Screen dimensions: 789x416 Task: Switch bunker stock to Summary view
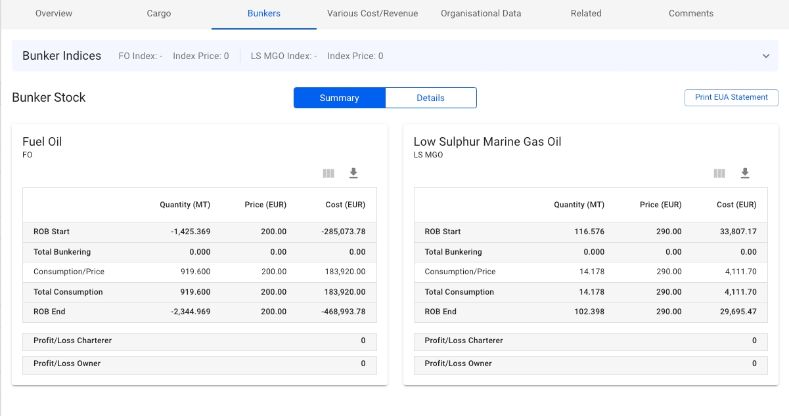(x=339, y=98)
